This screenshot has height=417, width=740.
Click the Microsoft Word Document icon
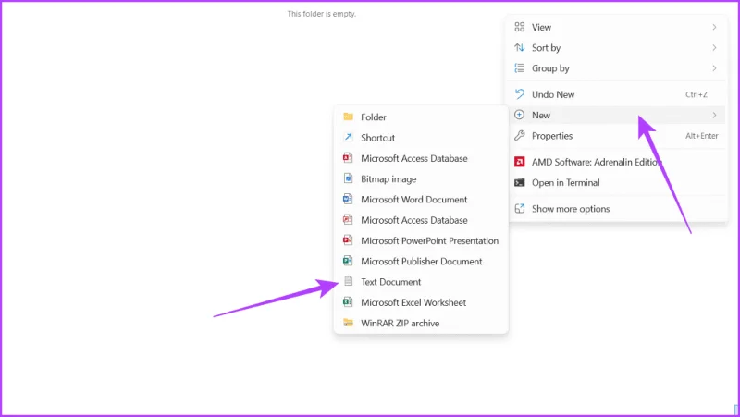pyautogui.click(x=348, y=199)
